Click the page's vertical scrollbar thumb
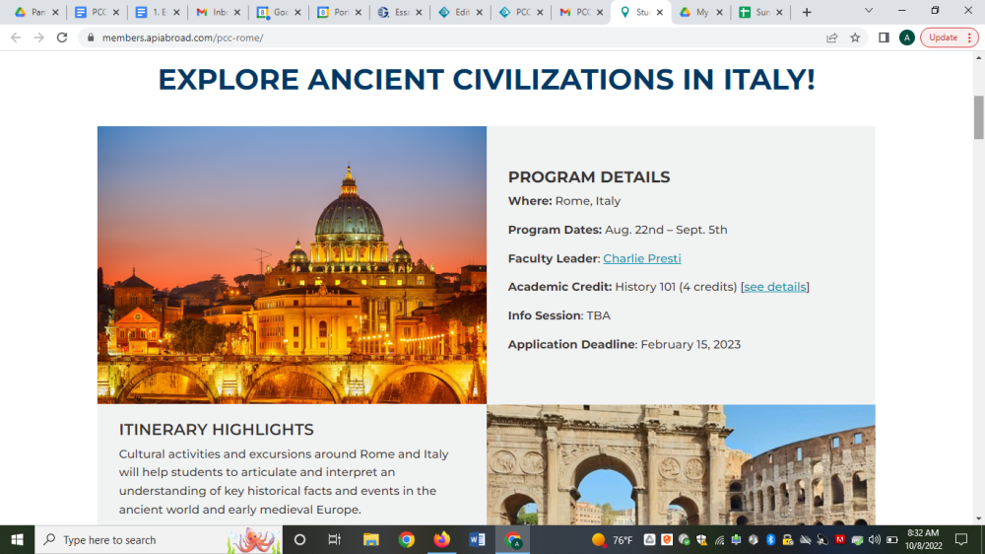Viewport: 985px width, 554px height. 978,118
